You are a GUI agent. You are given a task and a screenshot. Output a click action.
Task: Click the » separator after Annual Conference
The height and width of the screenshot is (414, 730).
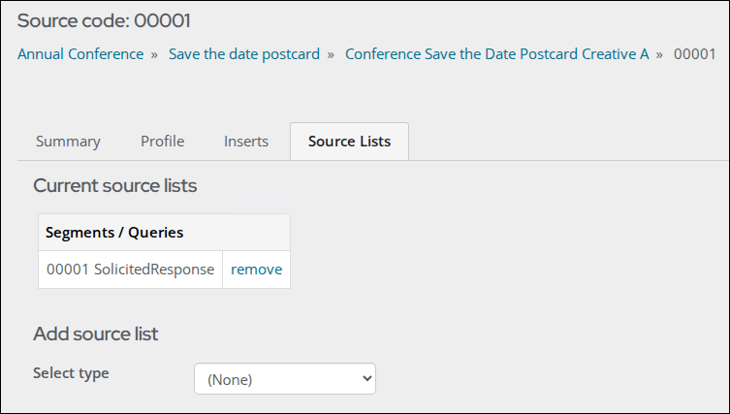click(x=154, y=55)
